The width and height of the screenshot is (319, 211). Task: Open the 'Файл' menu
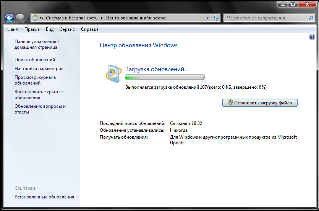click(13, 29)
